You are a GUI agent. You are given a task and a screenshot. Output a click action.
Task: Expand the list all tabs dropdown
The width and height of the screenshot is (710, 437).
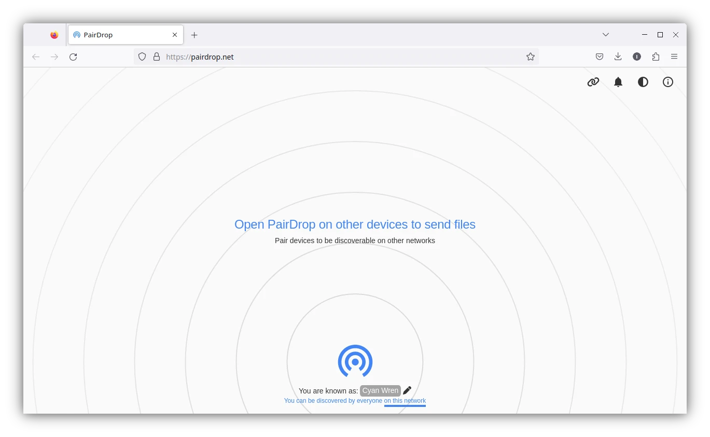click(606, 35)
